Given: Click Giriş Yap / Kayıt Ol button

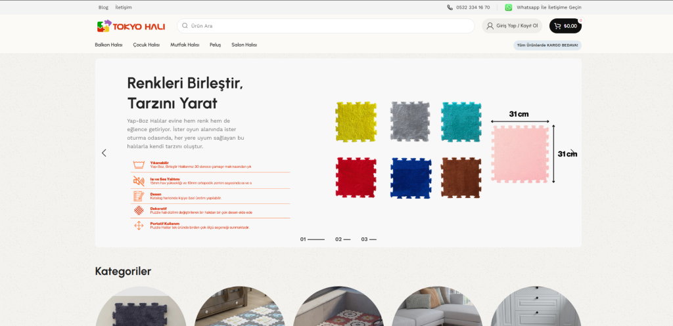Looking at the screenshot, I should tap(512, 26).
